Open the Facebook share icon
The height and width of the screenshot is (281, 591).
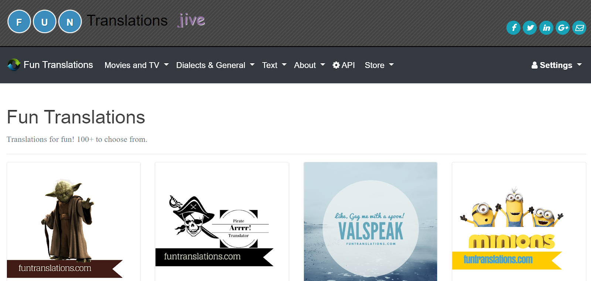pyautogui.click(x=513, y=28)
